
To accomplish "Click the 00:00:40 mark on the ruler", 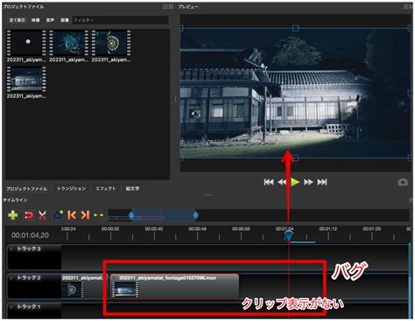I will pyautogui.click(x=154, y=229).
